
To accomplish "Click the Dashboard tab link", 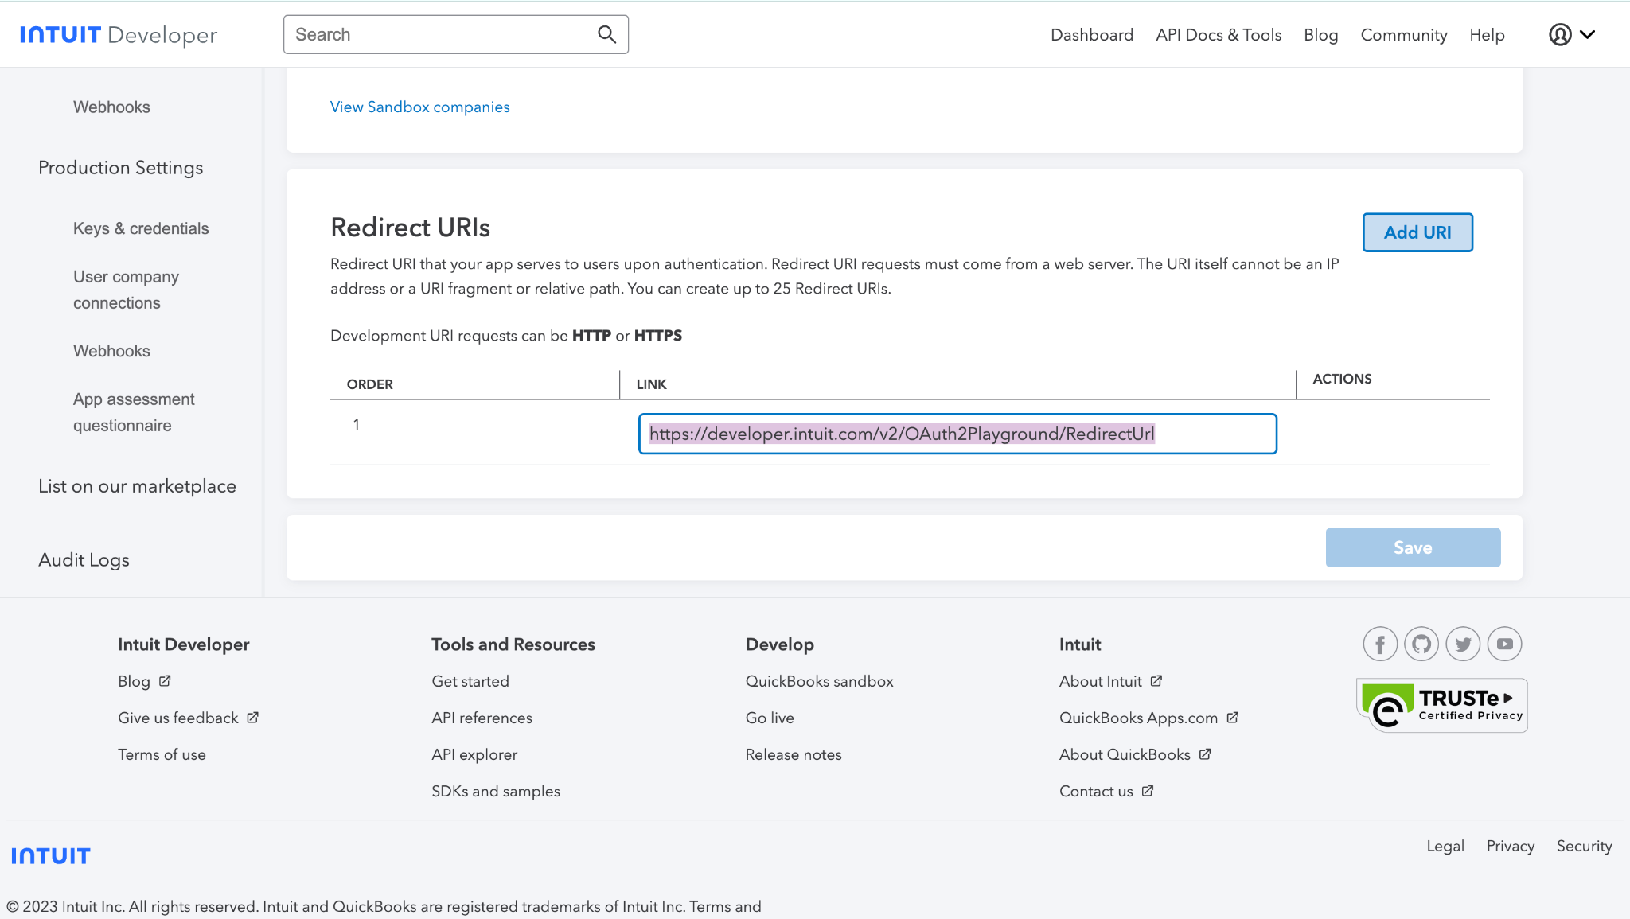I will pos(1091,33).
